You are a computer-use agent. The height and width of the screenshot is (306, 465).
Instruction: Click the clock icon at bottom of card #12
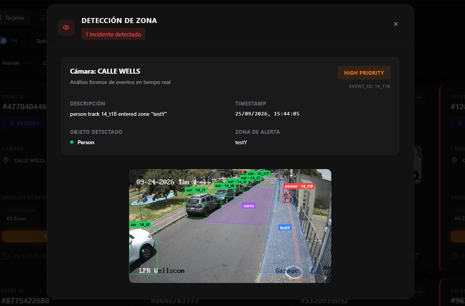coord(454,256)
